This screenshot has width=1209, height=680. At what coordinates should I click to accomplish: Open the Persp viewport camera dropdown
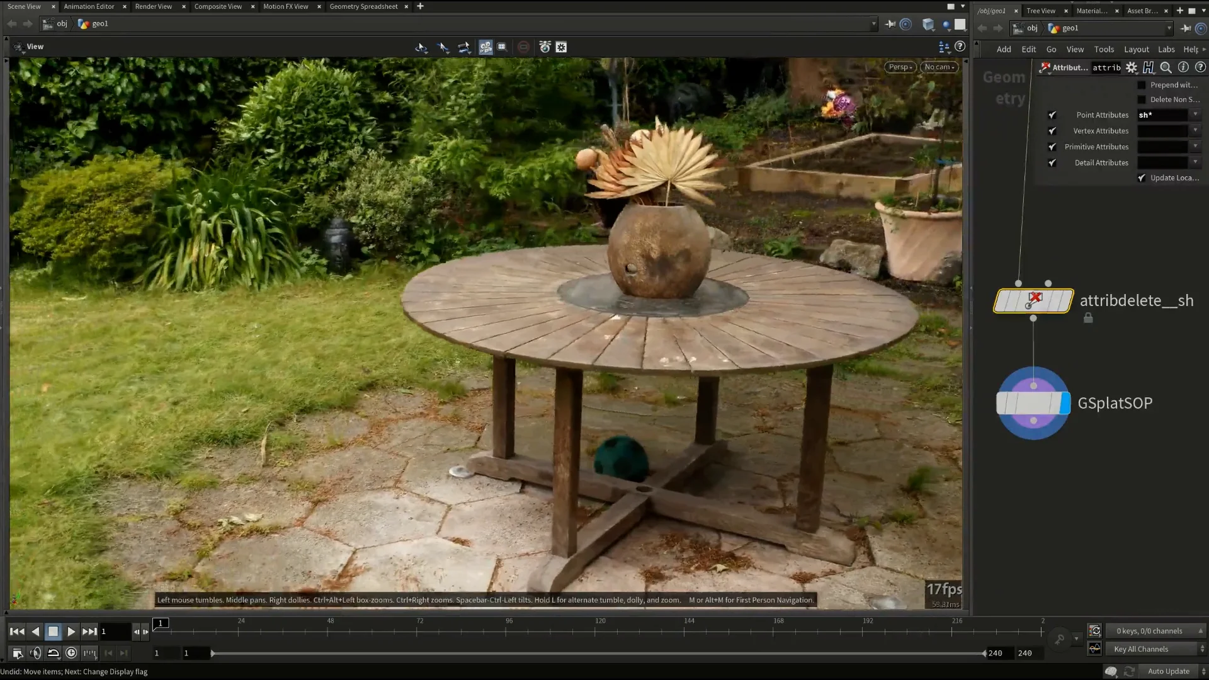click(x=900, y=67)
